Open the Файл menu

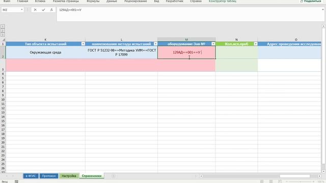7,1
